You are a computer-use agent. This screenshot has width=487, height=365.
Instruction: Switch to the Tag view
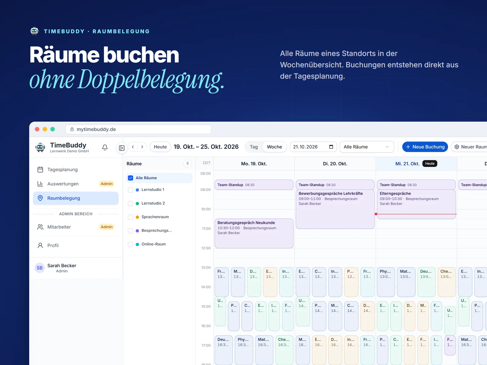click(x=254, y=147)
